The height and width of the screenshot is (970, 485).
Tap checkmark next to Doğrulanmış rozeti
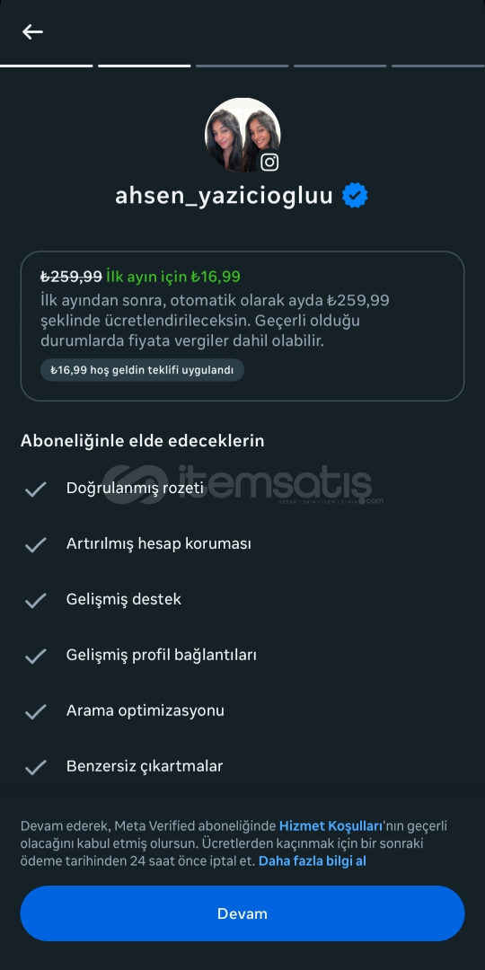(x=35, y=489)
